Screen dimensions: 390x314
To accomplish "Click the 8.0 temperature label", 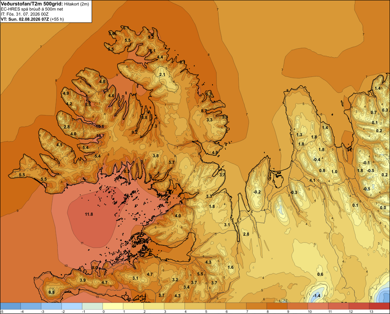I will point(95,268).
